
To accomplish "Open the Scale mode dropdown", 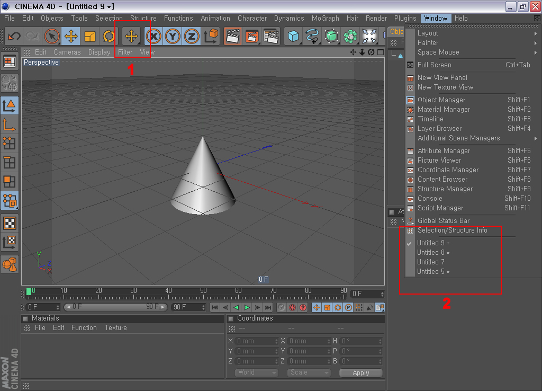I will point(309,372).
